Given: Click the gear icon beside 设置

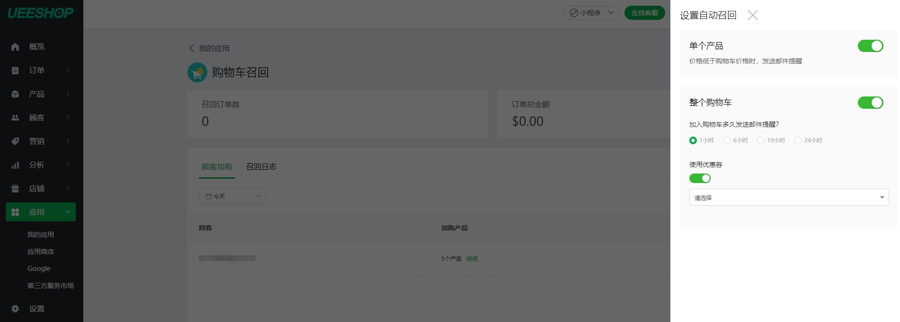Looking at the screenshot, I should pos(15,309).
